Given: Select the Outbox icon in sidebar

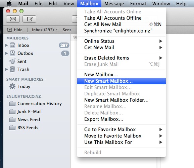Looking at the screenshot, I should point(12,53).
